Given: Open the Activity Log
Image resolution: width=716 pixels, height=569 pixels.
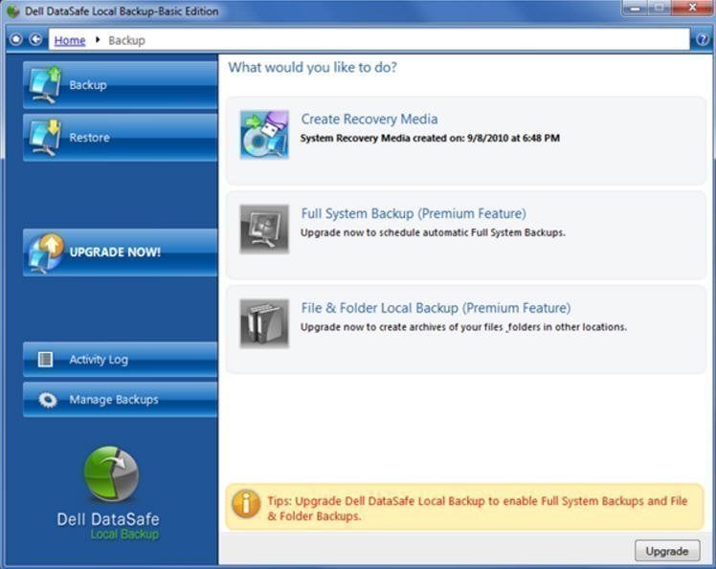Looking at the screenshot, I should 120,360.
